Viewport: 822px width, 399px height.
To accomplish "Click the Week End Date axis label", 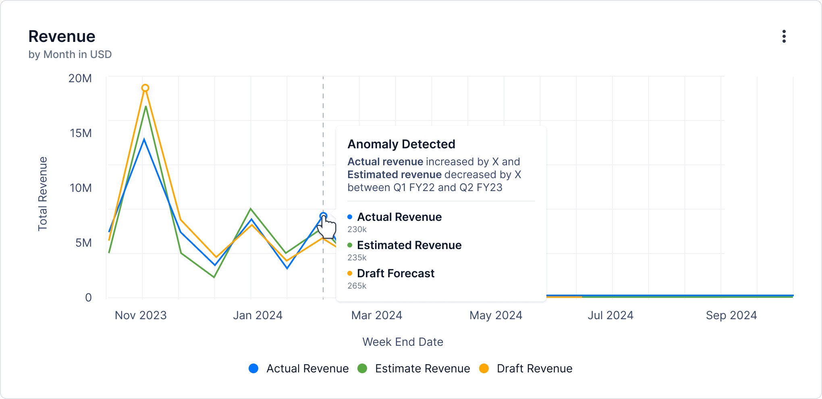I will click(403, 342).
